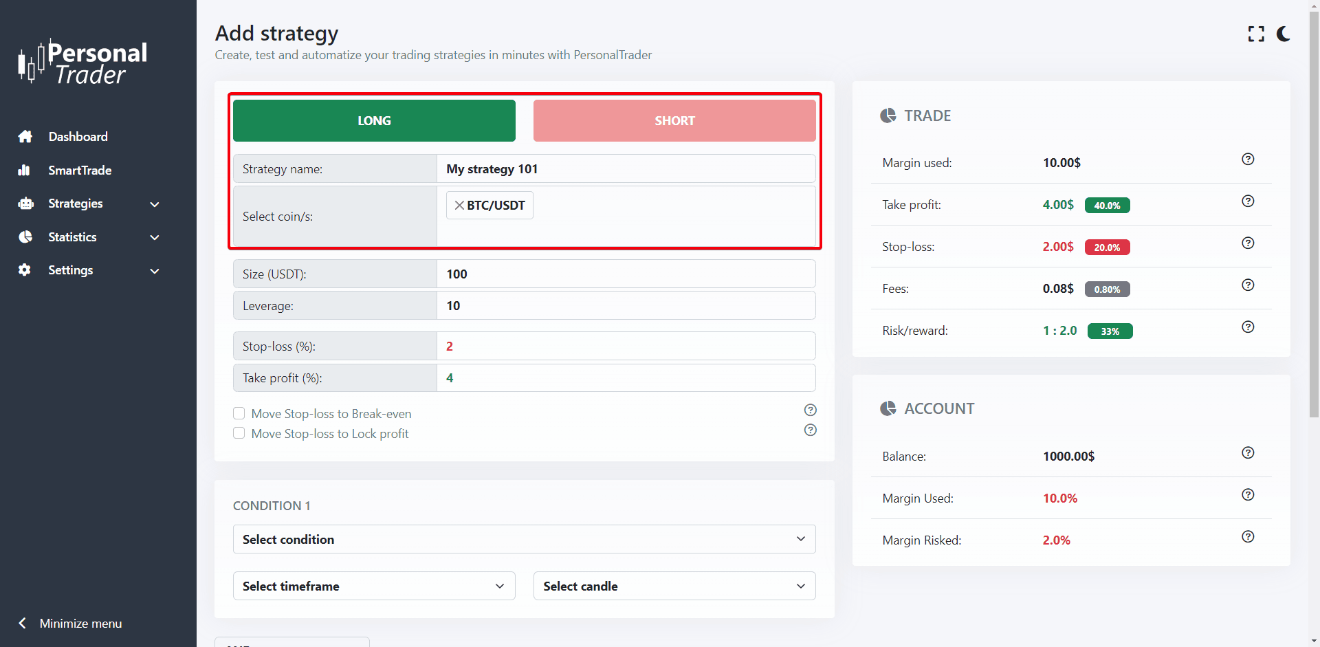Screen dimensions: 1320x647
Task: Click the page vertical scrollbar
Action: pyautogui.click(x=1314, y=206)
